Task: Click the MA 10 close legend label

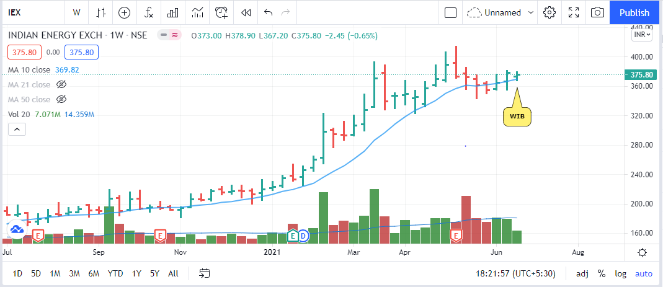Action: tap(29, 70)
